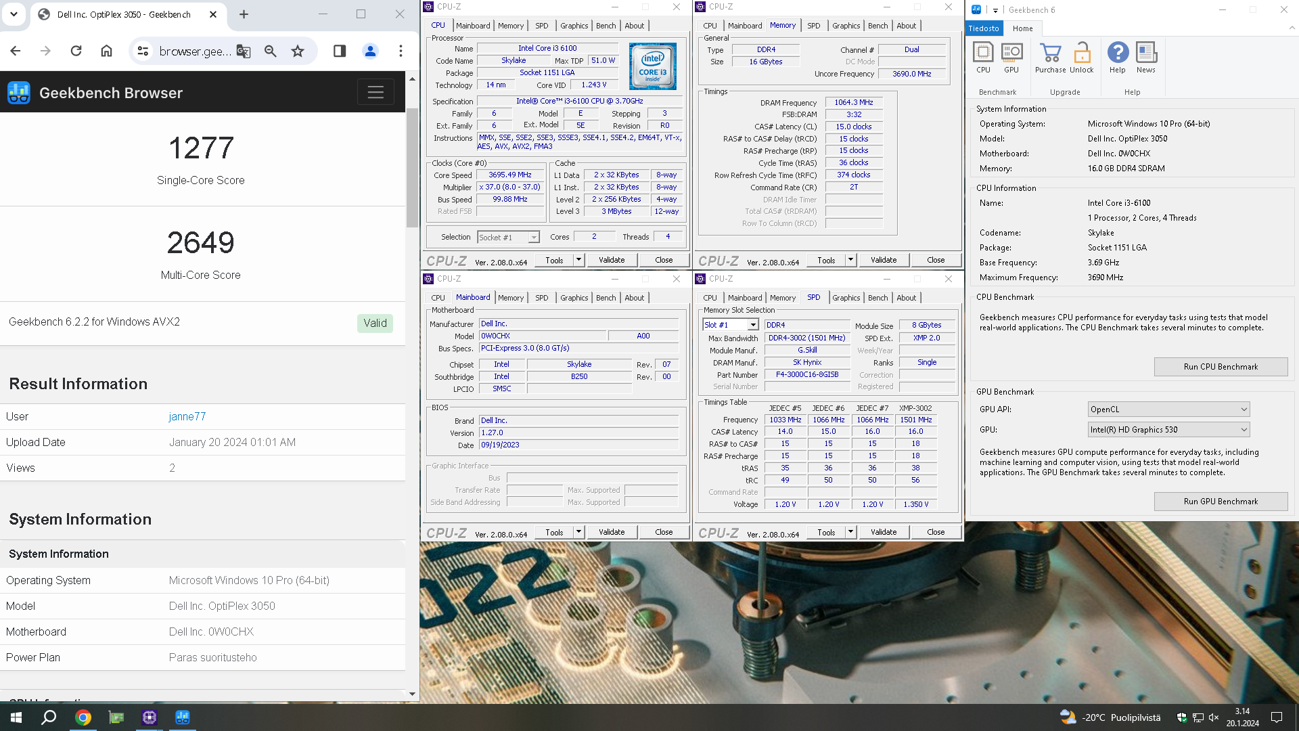This screenshot has width=1299, height=731.
Task: Open the CPU-Z taskbar icon
Action: click(150, 717)
